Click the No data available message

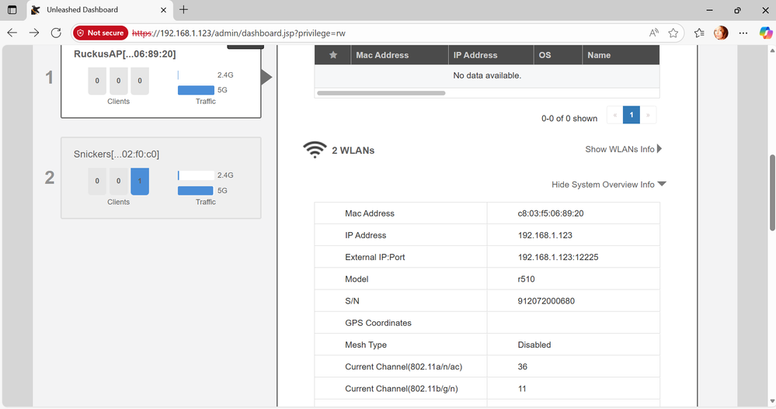point(487,75)
